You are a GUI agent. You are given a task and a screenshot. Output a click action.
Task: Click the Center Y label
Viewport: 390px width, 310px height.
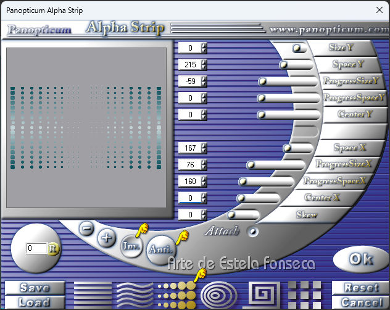pos(355,114)
